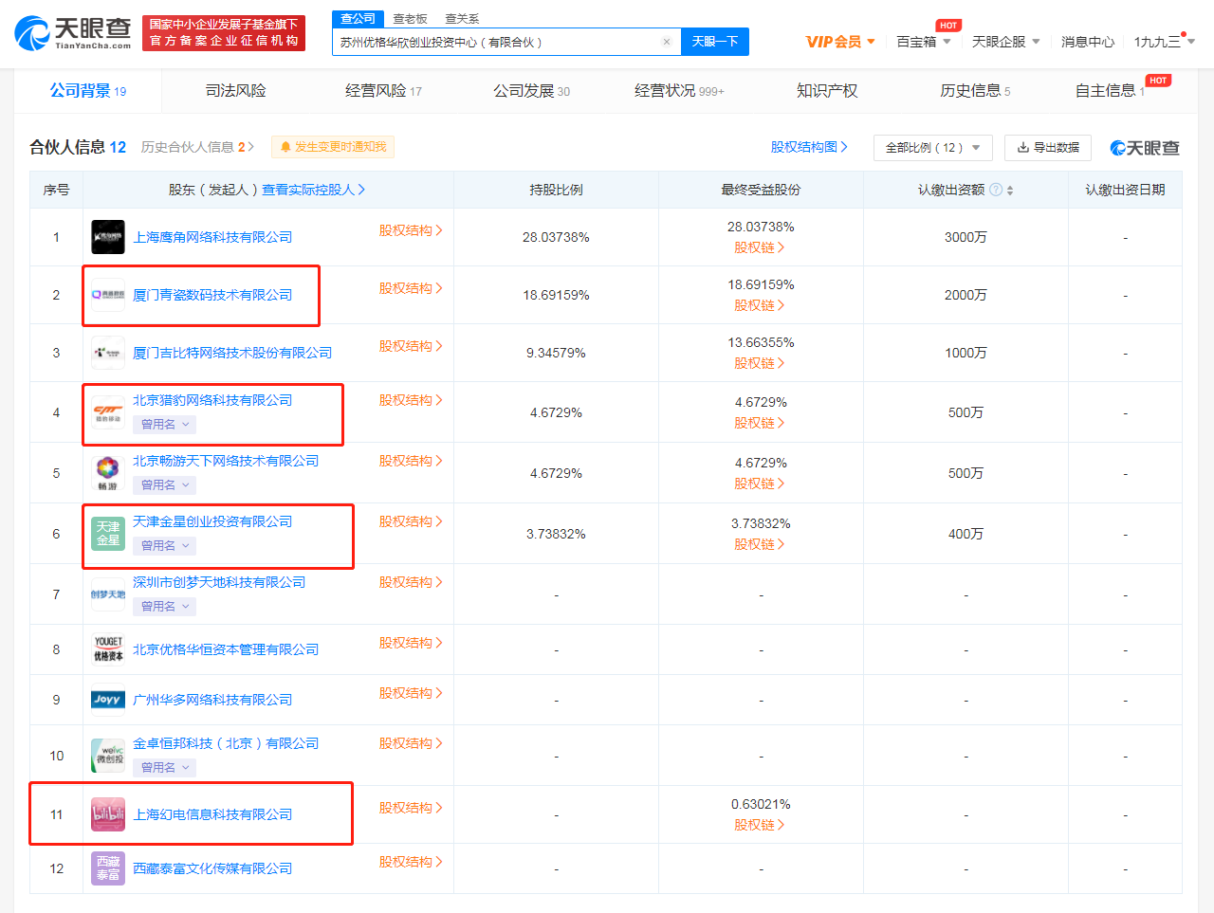Image resolution: width=1214 pixels, height=913 pixels.
Task: Open the 全部比例 (12) filter dropdown
Action: tap(933, 148)
